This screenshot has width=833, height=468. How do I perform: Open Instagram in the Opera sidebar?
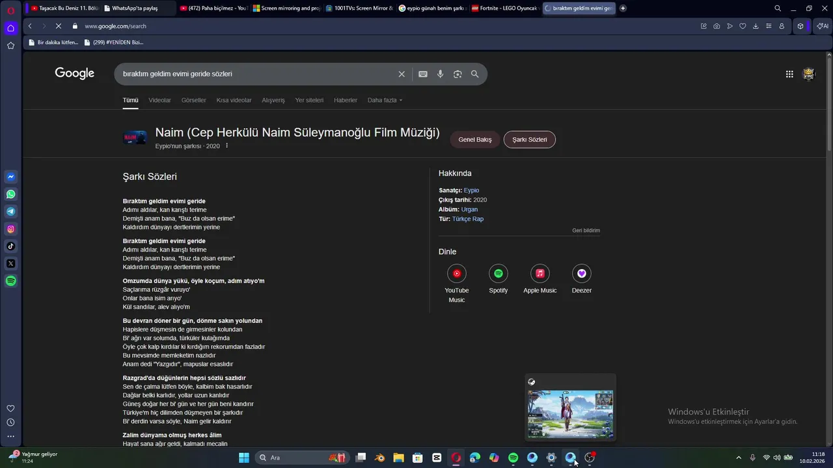11,229
